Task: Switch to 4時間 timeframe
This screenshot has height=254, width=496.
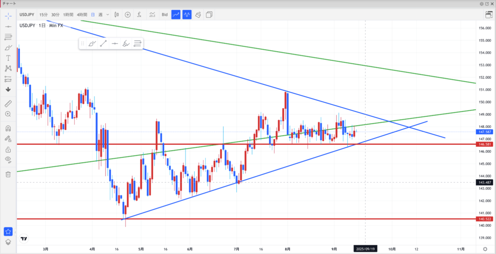Action: click(x=82, y=14)
